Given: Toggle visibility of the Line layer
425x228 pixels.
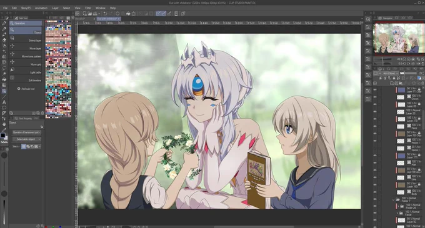Looking at the screenshot, I should [375, 177].
